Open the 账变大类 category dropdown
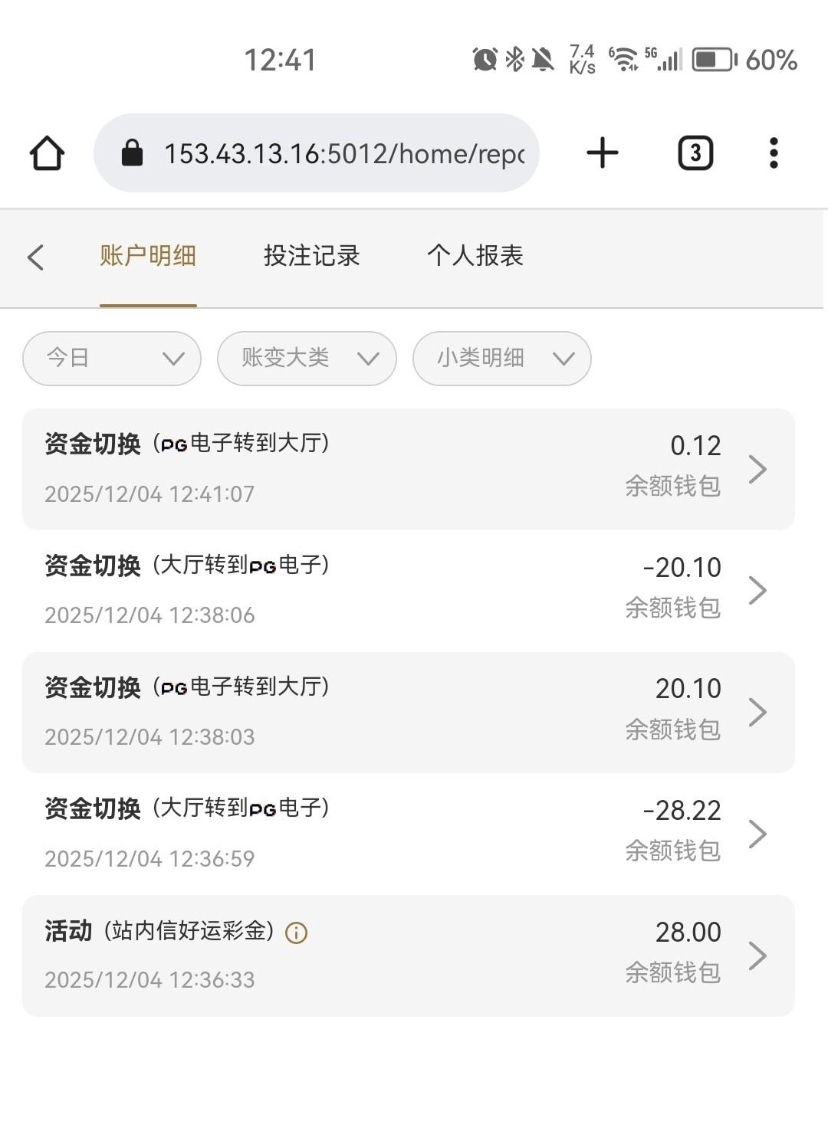This screenshot has width=828, height=1131. [307, 358]
